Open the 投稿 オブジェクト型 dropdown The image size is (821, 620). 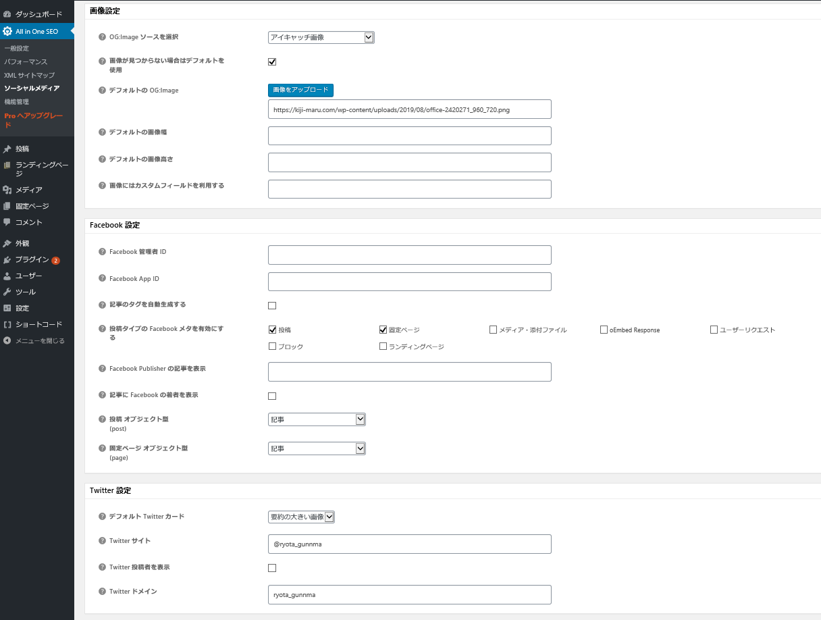317,419
